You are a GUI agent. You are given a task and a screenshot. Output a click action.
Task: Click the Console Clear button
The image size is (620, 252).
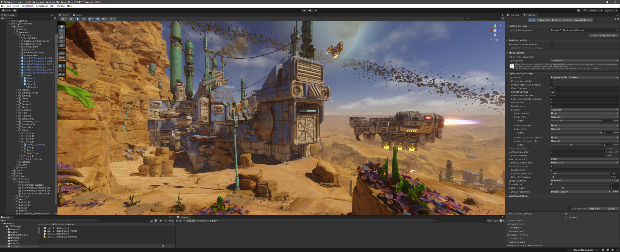point(179,221)
